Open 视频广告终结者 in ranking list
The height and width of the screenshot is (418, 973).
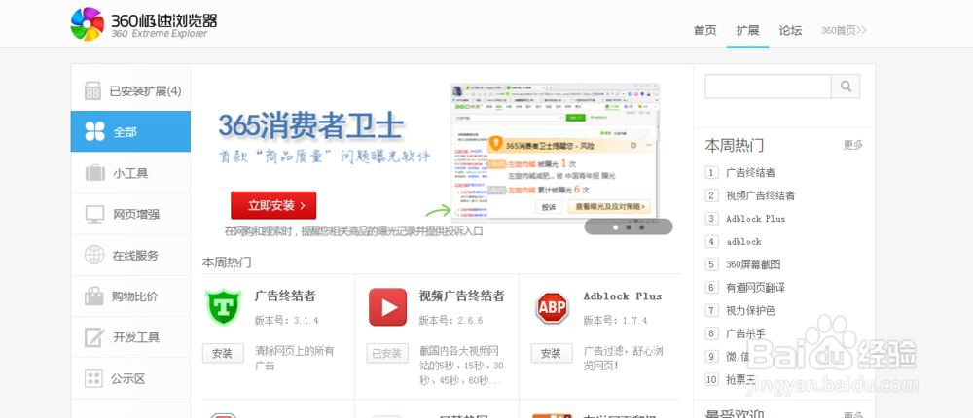(x=760, y=195)
